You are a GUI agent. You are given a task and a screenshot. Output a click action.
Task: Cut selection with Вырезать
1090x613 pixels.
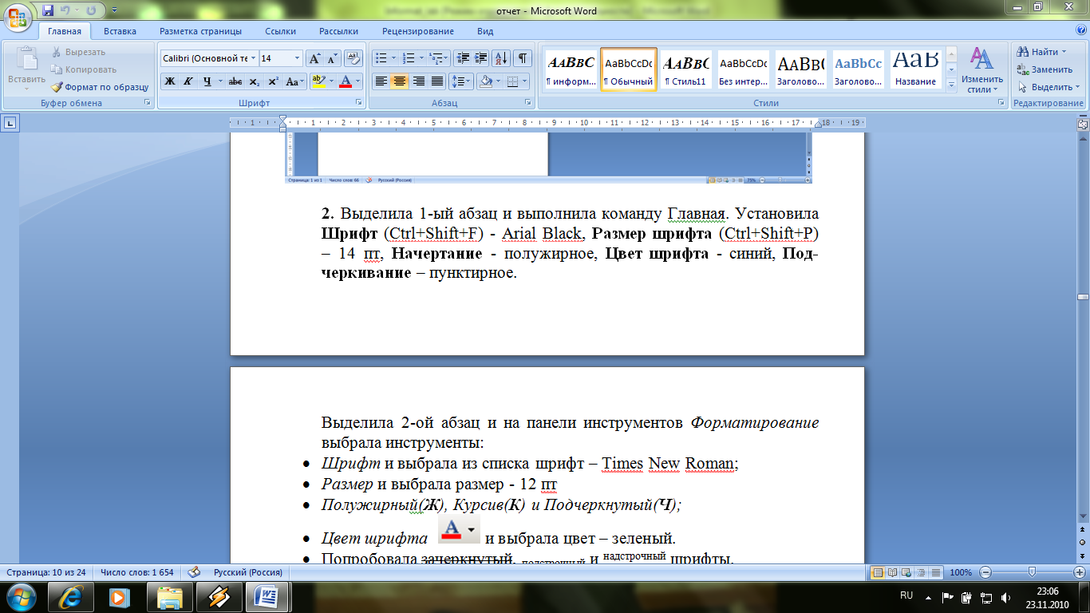79,52
